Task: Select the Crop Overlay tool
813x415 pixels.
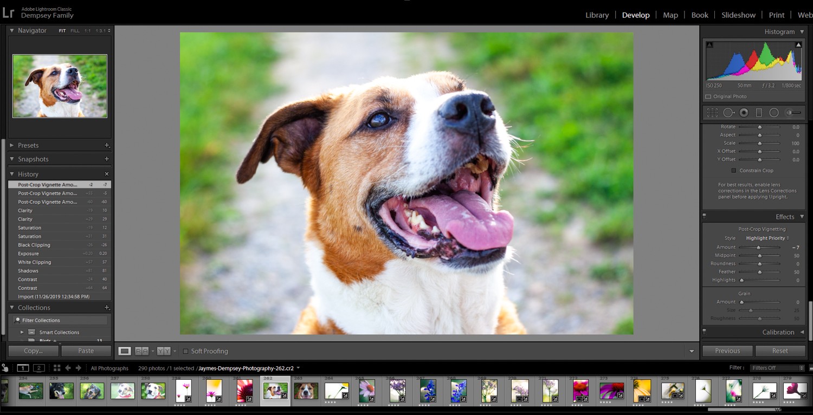Action: tap(712, 112)
